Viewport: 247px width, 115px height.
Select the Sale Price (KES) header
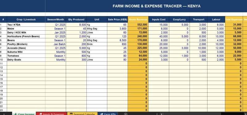(118, 19)
